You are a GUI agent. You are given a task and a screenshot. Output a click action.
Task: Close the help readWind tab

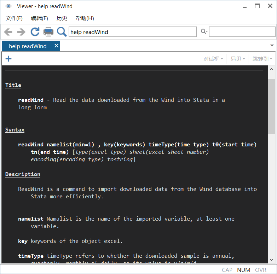pyautogui.click(x=56, y=46)
